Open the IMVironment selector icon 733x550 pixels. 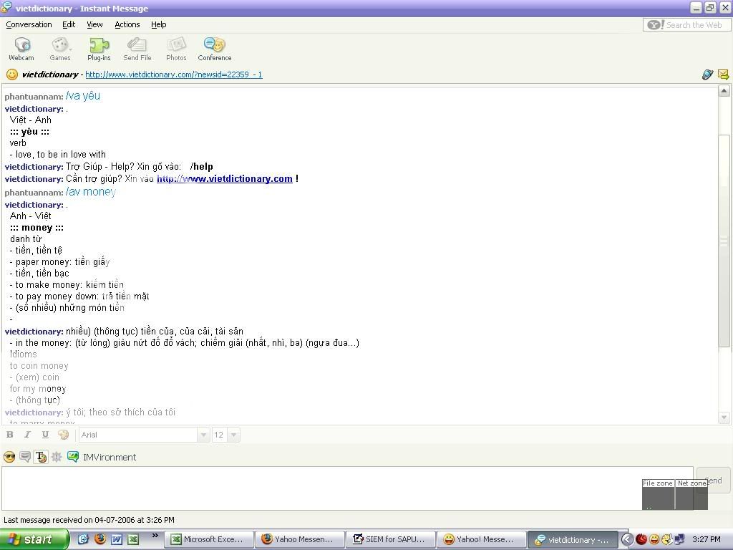click(x=73, y=457)
